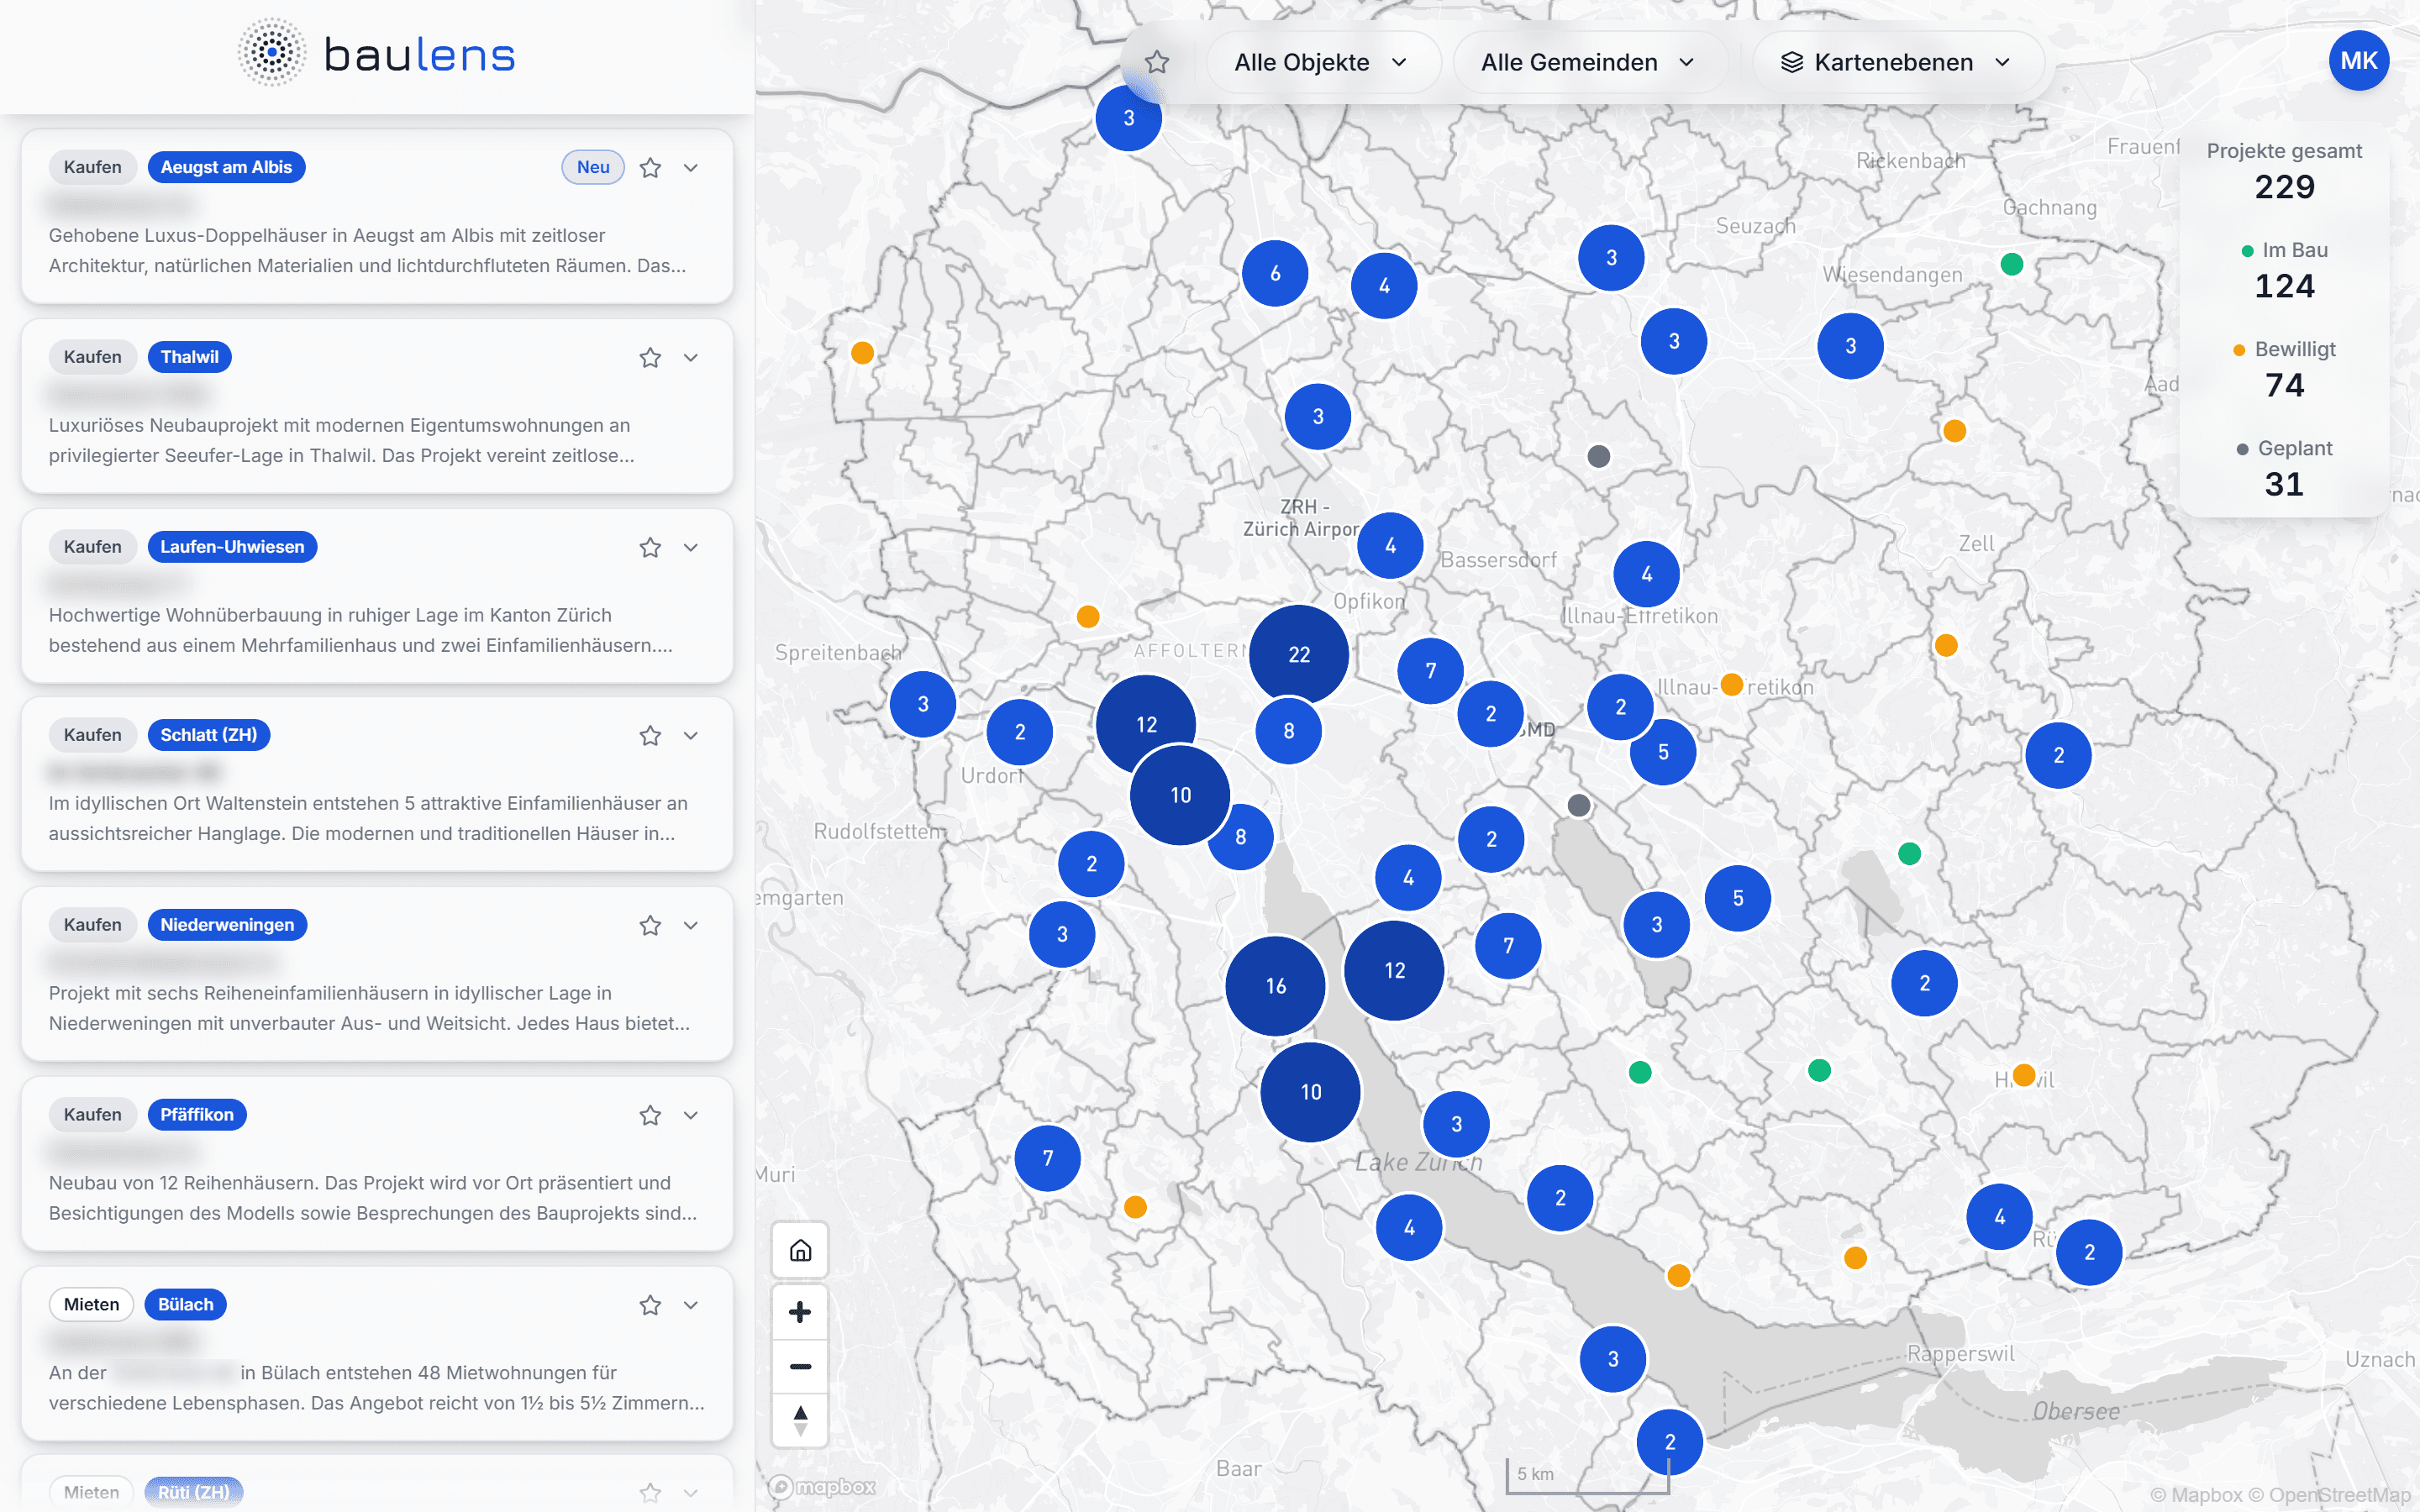
Task: Click the Bewilligt count 74
Action: click(x=2284, y=385)
